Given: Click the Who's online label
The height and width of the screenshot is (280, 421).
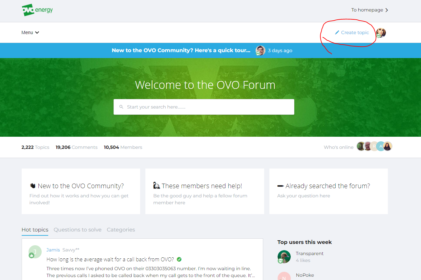Looking at the screenshot, I should [x=339, y=147].
